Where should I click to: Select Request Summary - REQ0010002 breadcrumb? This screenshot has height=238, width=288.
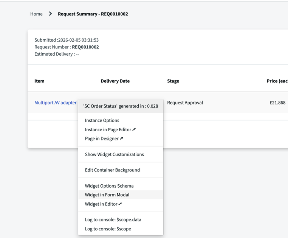click(x=93, y=14)
